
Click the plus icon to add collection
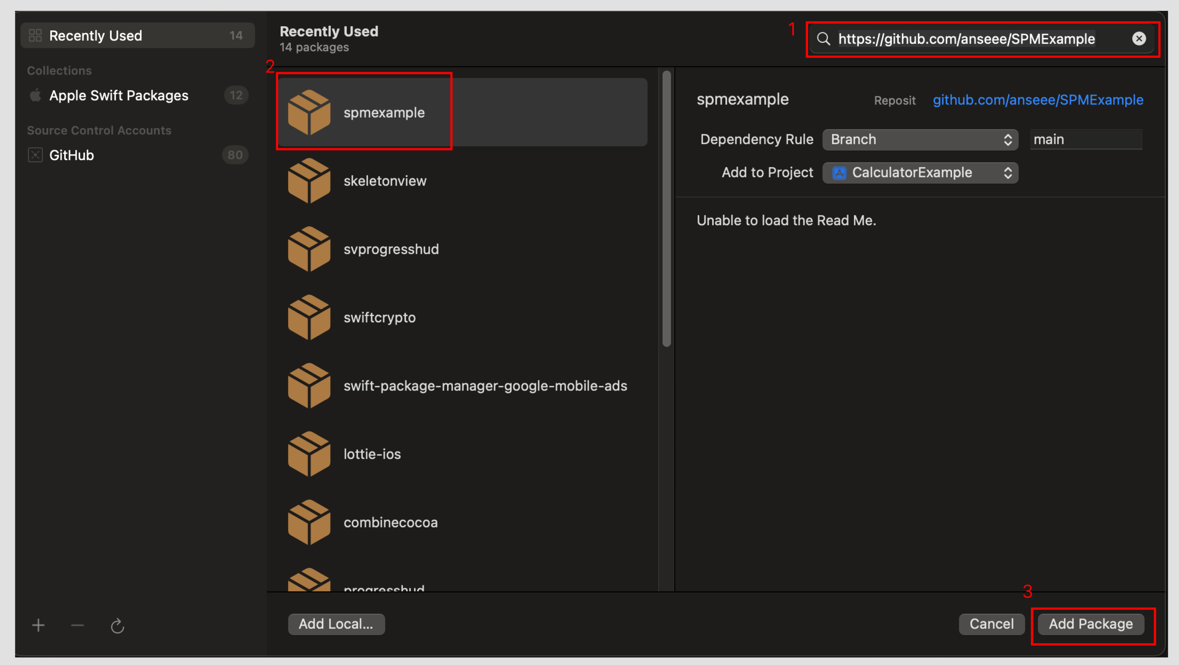coord(38,625)
